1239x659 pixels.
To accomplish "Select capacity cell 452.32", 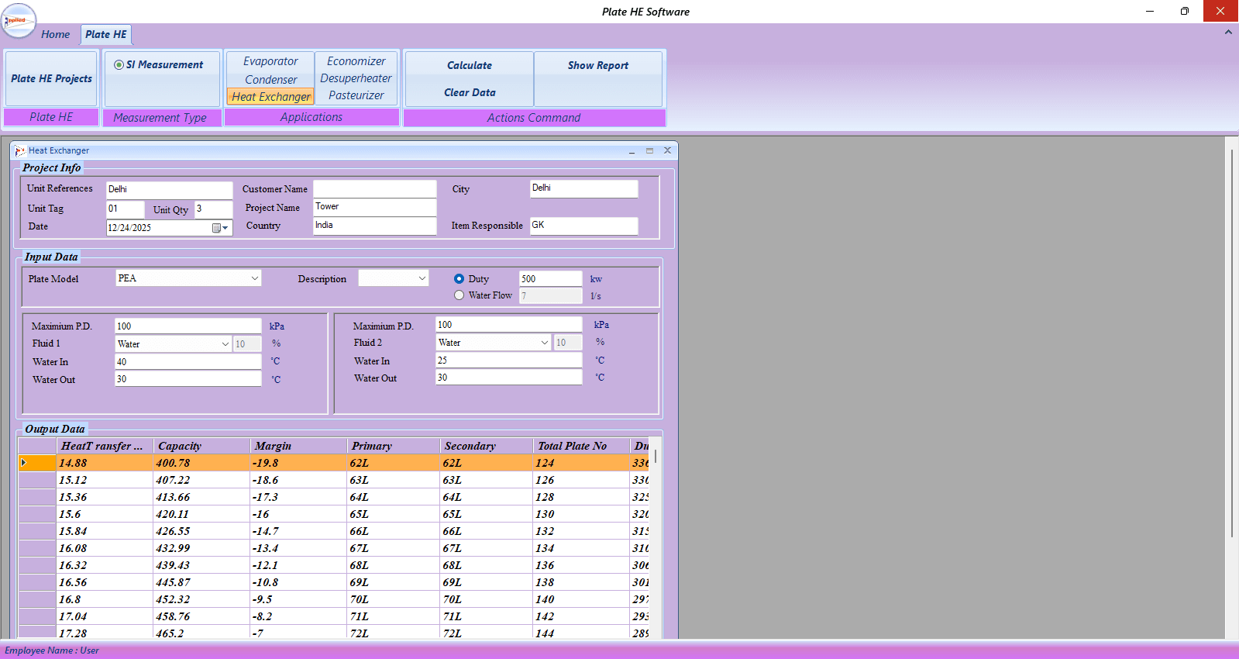I will click(202, 599).
